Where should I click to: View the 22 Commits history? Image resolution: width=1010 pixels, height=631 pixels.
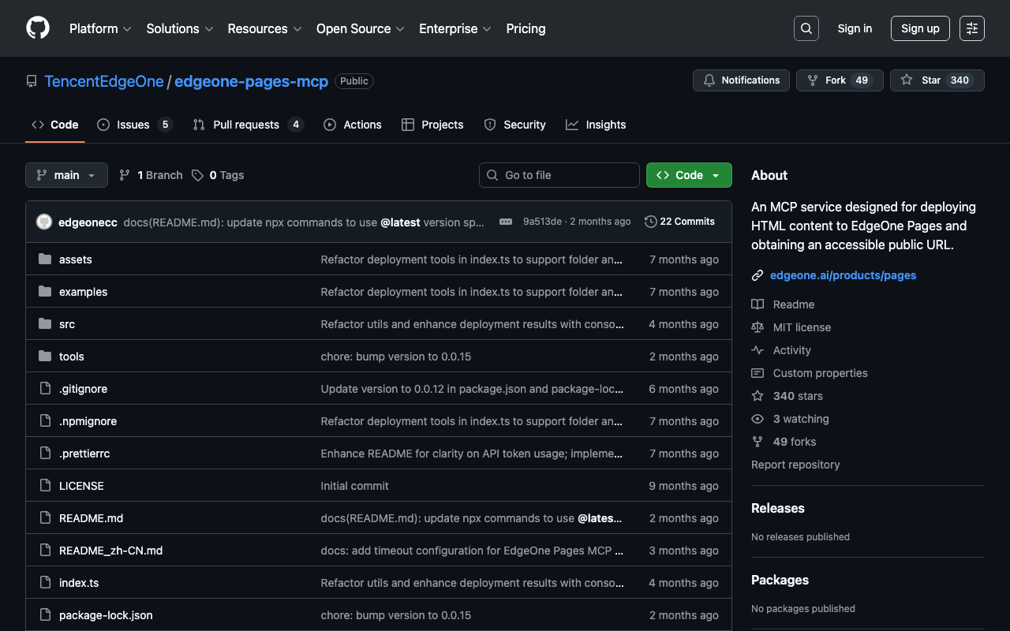679,222
